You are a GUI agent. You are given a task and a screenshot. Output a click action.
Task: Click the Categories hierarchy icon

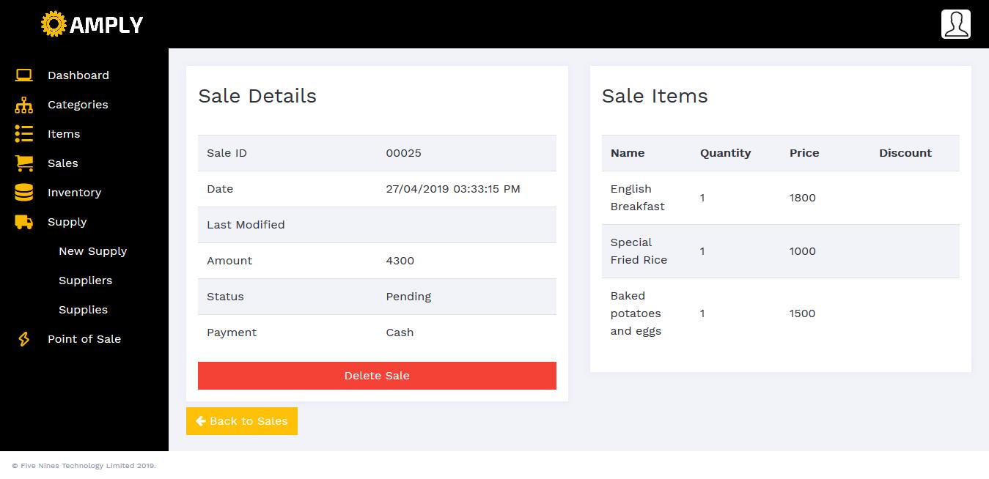point(24,105)
